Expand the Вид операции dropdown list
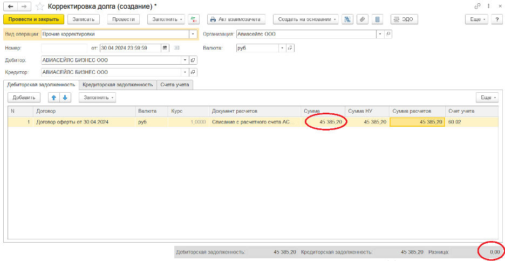The height and width of the screenshot is (261, 505). [x=193, y=34]
